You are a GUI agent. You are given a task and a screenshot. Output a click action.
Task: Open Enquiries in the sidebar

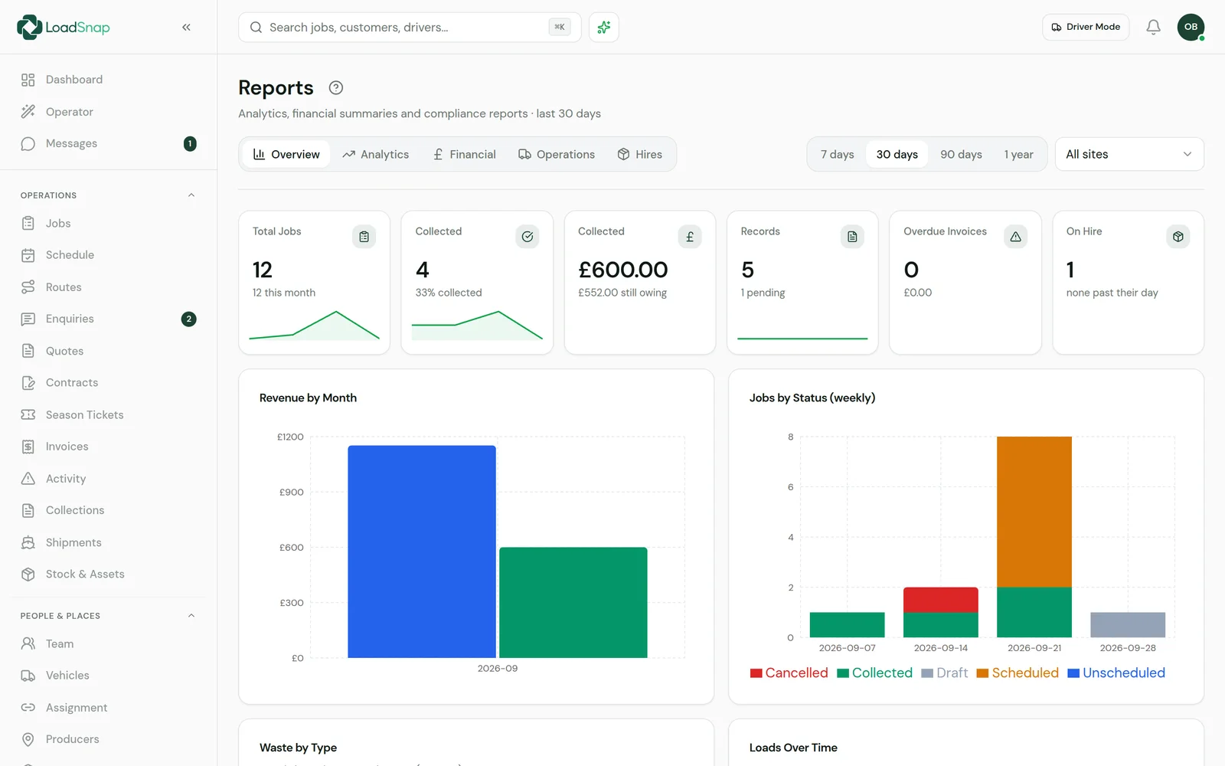pyautogui.click(x=108, y=319)
